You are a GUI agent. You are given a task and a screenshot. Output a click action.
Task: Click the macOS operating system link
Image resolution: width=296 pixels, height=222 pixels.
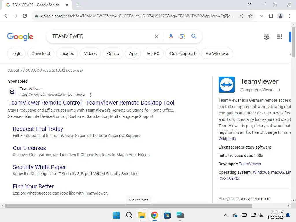(x=278, y=172)
